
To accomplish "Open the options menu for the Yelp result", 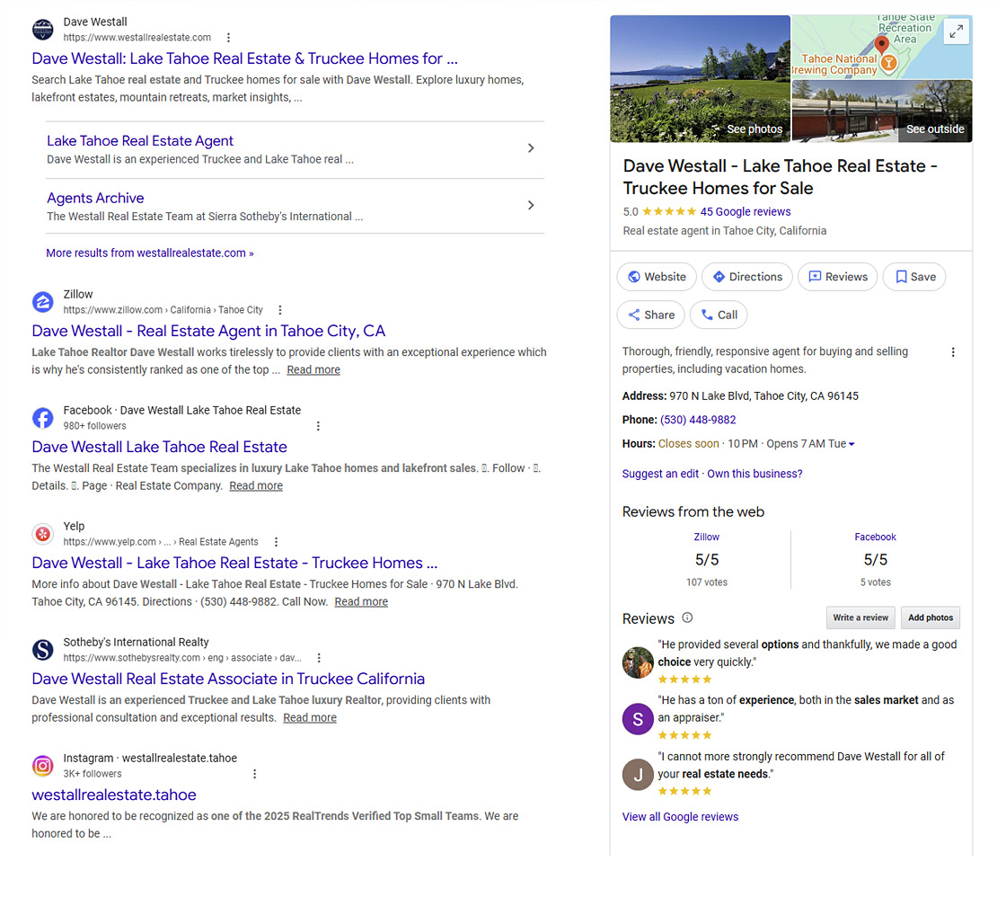I will pyautogui.click(x=276, y=542).
